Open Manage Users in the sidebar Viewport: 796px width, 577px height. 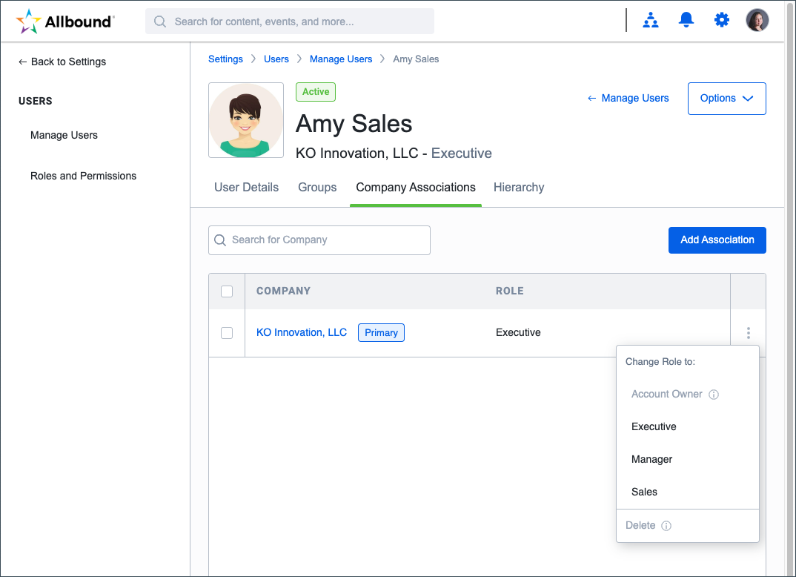click(x=64, y=135)
